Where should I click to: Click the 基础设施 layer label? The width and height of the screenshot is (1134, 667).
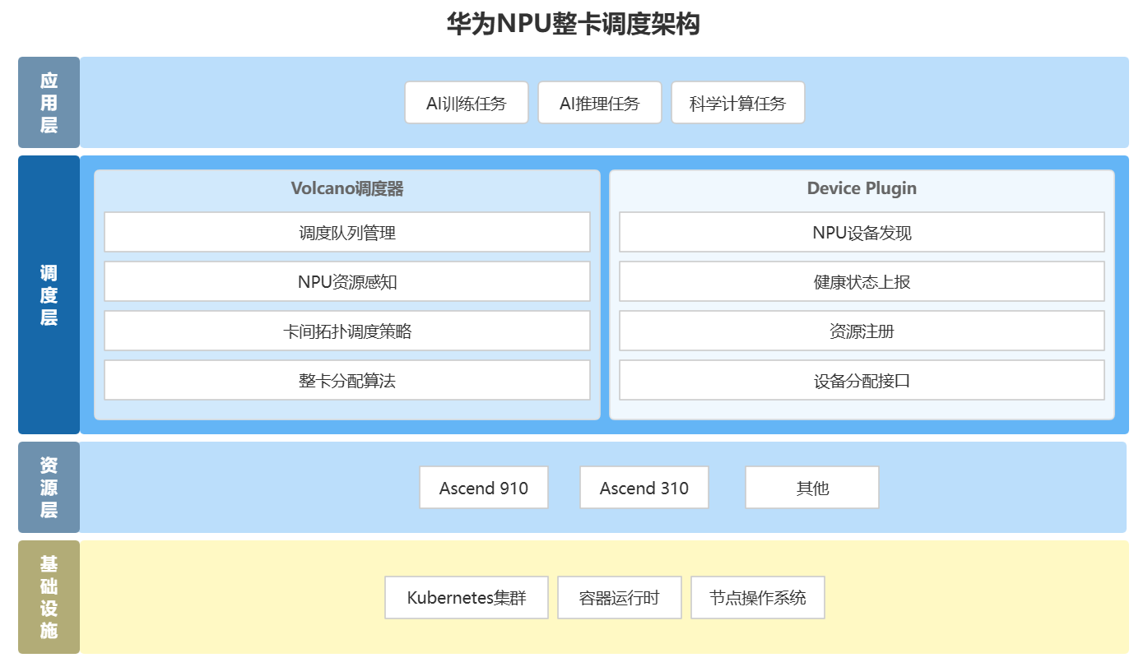tap(49, 597)
